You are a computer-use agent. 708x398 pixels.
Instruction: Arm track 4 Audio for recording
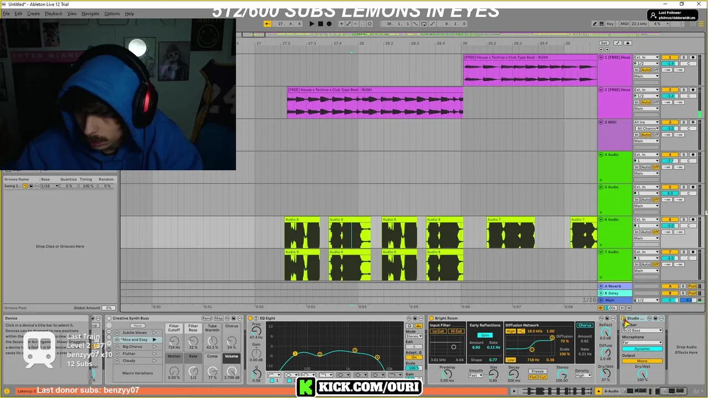[x=693, y=155]
